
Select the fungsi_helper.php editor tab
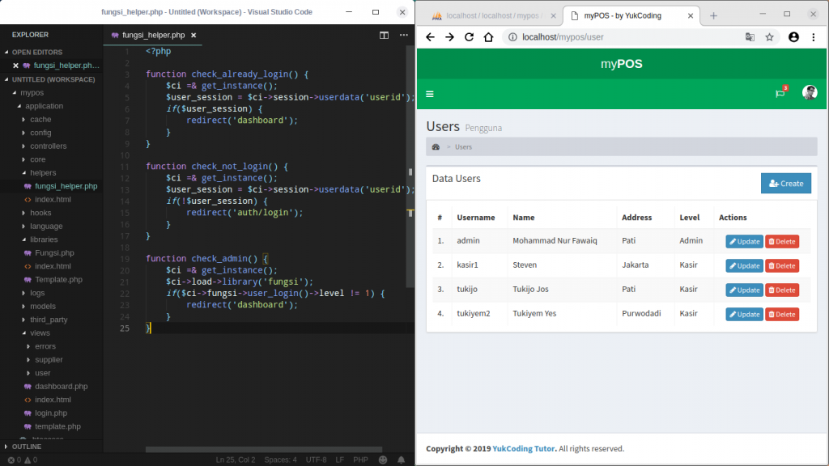point(154,35)
